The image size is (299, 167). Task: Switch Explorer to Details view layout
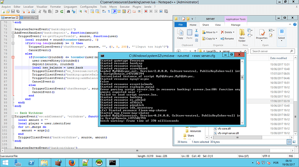[289, 142]
